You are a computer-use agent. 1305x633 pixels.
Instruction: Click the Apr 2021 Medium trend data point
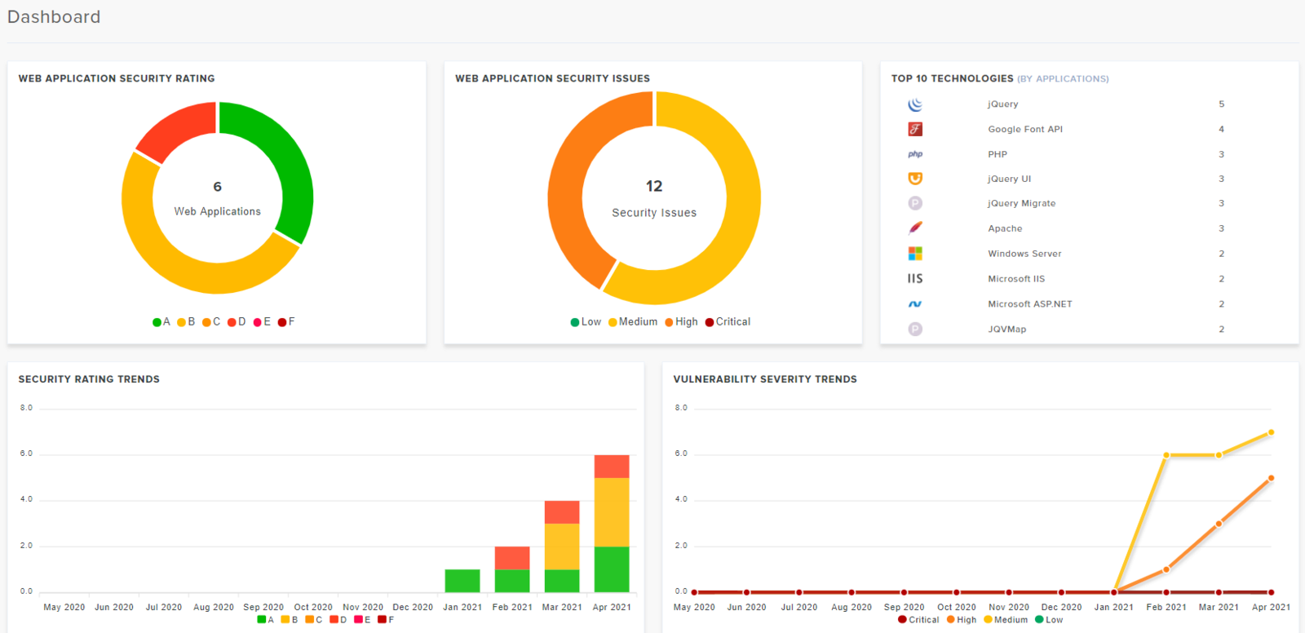point(1271,432)
